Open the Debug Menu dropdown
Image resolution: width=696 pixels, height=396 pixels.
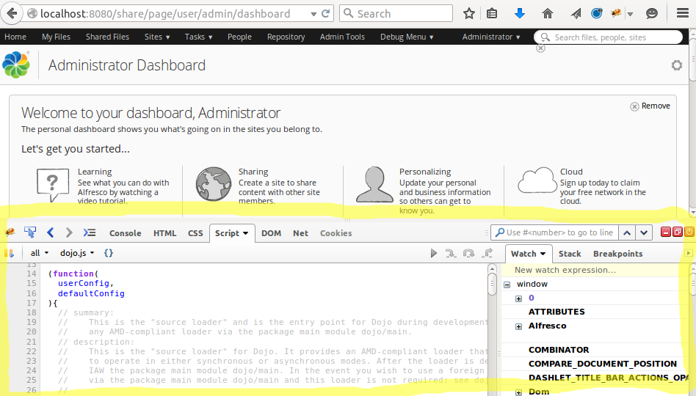click(407, 37)
